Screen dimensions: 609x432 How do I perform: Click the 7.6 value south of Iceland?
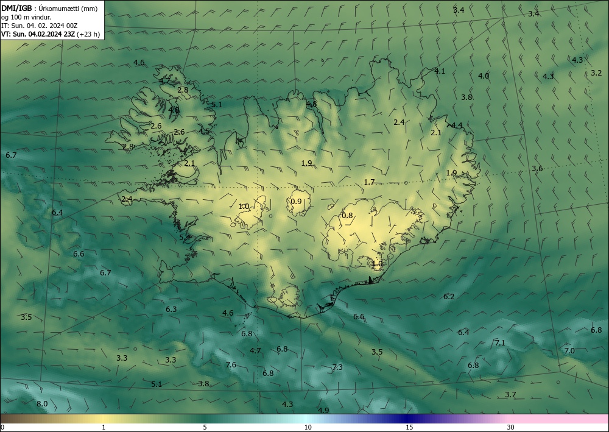click(231, 364)
